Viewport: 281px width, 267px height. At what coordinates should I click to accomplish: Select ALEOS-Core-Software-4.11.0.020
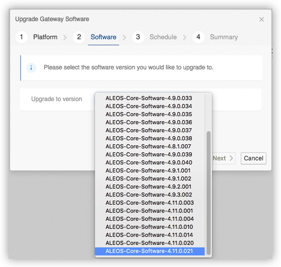pos(150,243)
